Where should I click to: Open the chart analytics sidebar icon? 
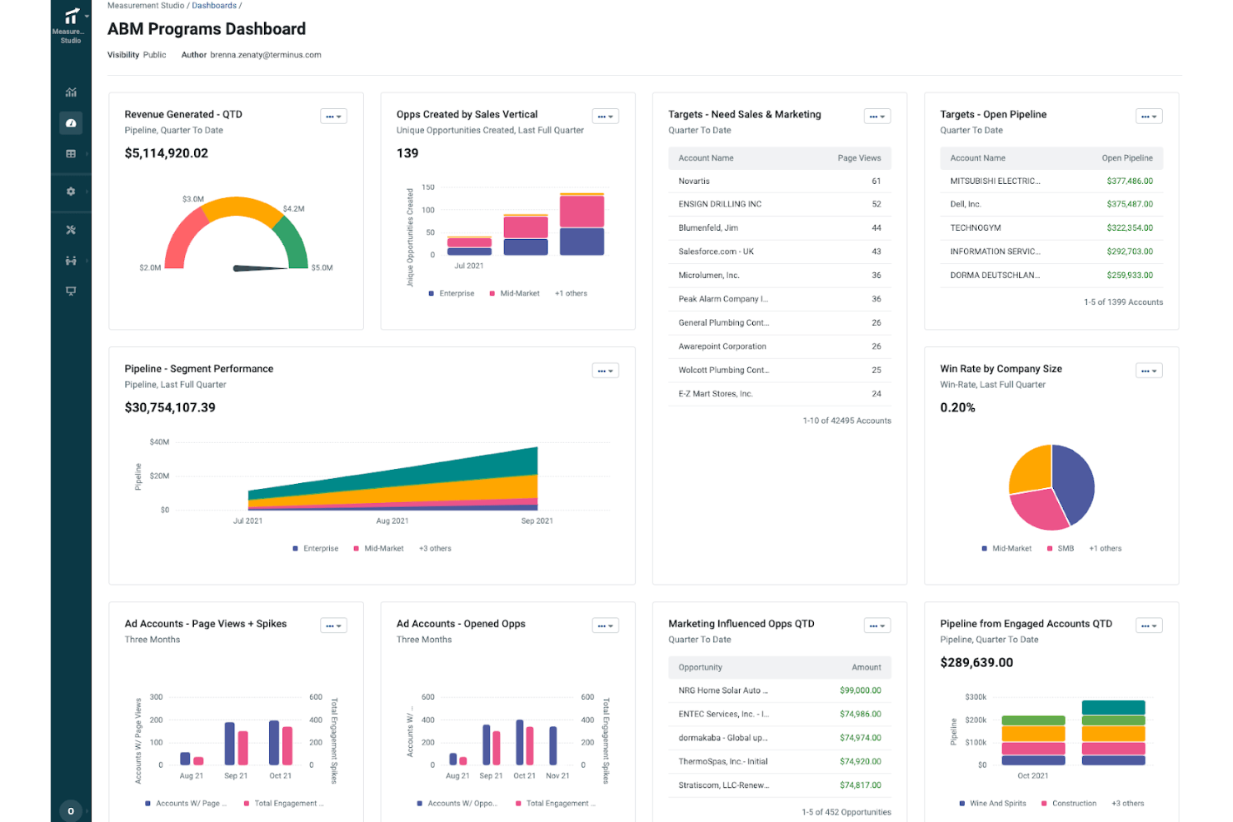[71, 92]
